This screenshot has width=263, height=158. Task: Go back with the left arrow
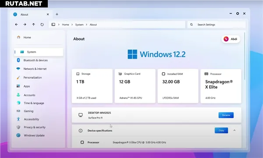click(x=16, y=25)
